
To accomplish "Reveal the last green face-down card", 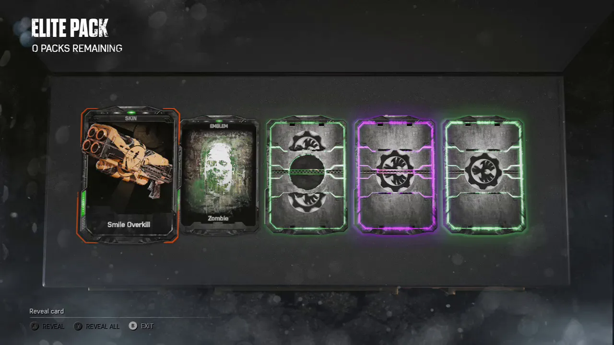I will pyautogui.click(x=484, y=175).
